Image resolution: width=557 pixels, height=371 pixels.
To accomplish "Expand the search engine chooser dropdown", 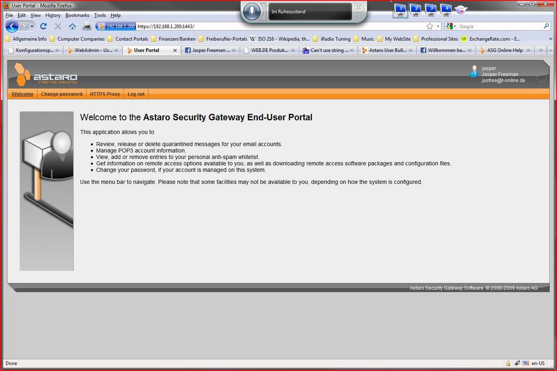I will click(451, 26).
